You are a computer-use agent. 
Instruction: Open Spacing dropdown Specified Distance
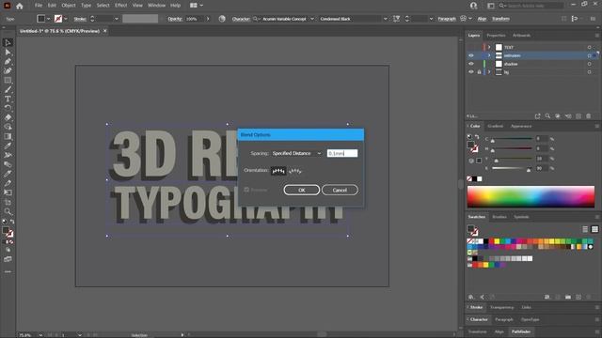(x=297, y=153)
